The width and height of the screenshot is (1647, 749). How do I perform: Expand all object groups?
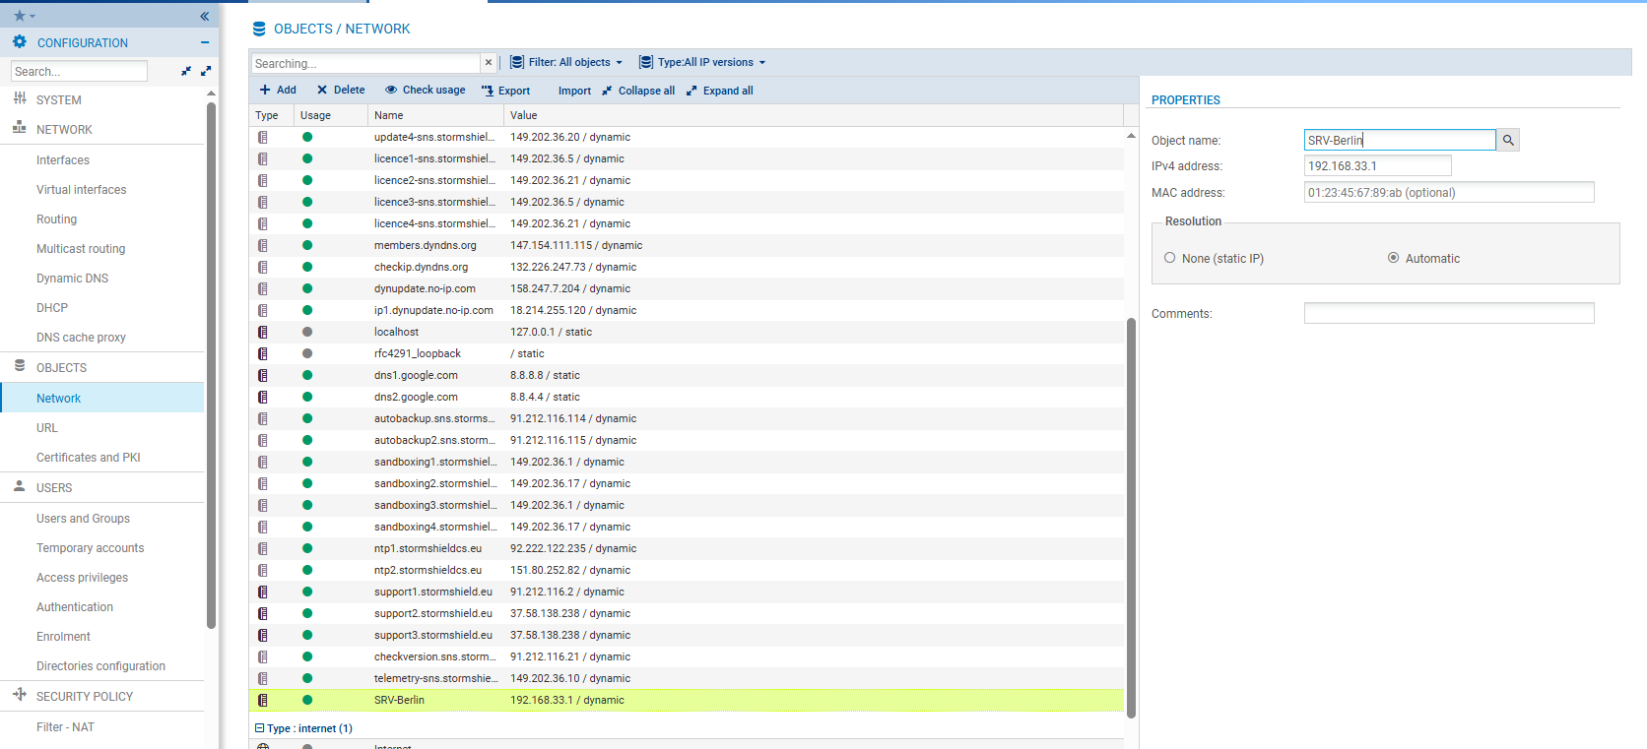point(720,91)
